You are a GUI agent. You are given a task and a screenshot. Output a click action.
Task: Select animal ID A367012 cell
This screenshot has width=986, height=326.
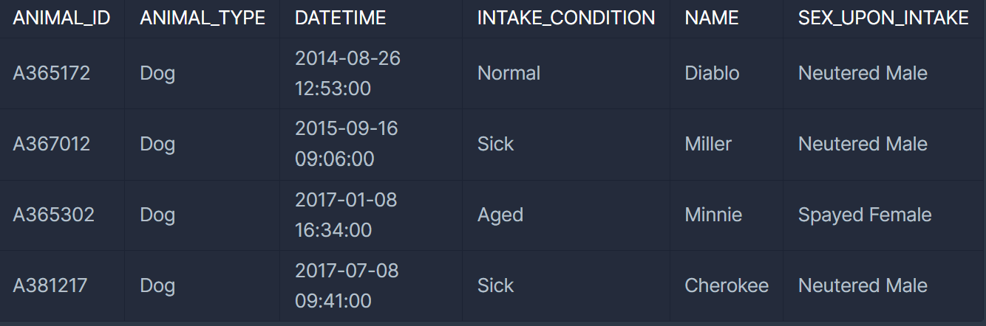pos(62,144)
